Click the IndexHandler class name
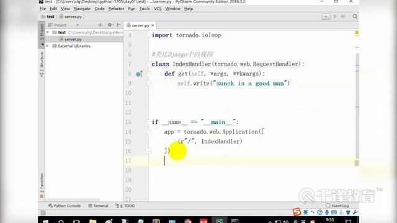Screen dimensions: 397x223 coord(192,64)
